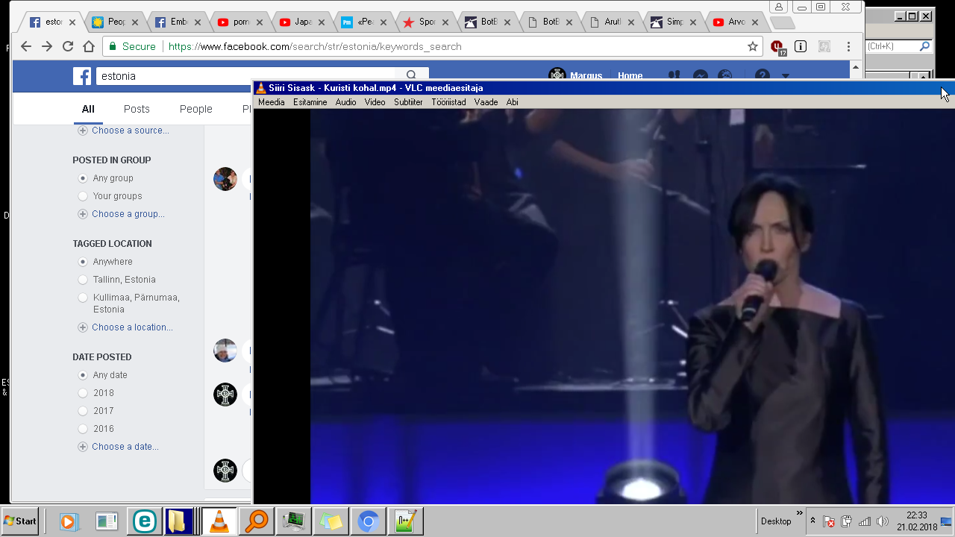The height and width of the screenshot is (537, 955).
Task: Open Facebook notifications globe icon
Action: [x=724, y=75]
